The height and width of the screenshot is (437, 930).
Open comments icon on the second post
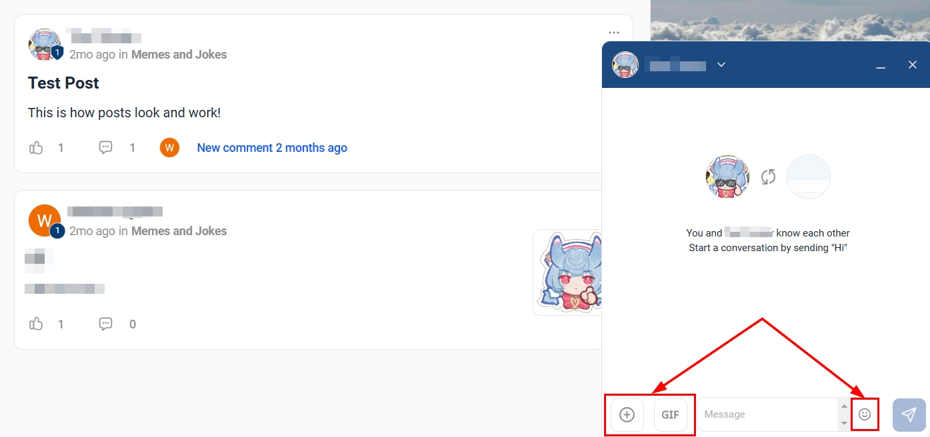pos(105,324)
